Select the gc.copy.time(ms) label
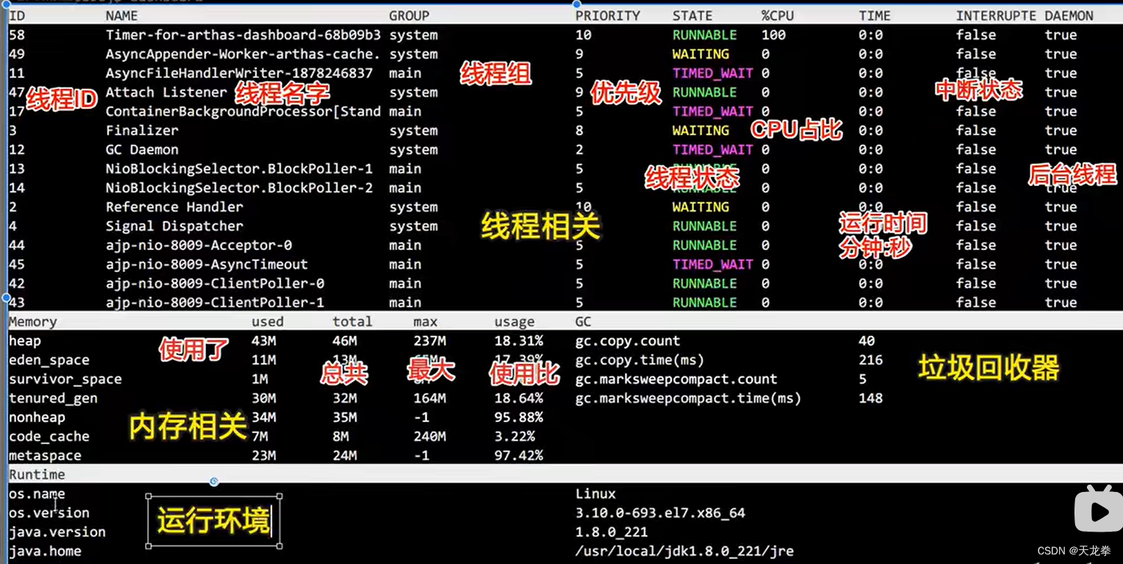1123x564 pixels. 640,360
